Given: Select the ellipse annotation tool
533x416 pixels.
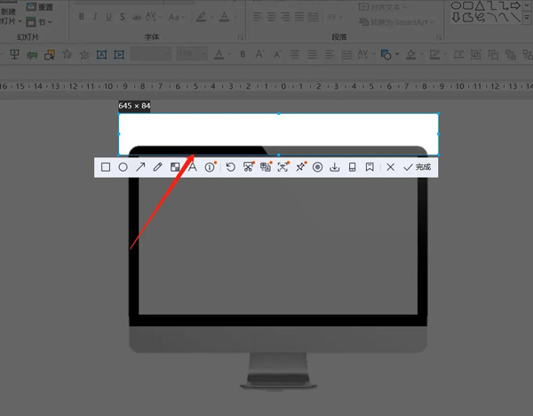Looking at the screenshot, I should (123, 167).
